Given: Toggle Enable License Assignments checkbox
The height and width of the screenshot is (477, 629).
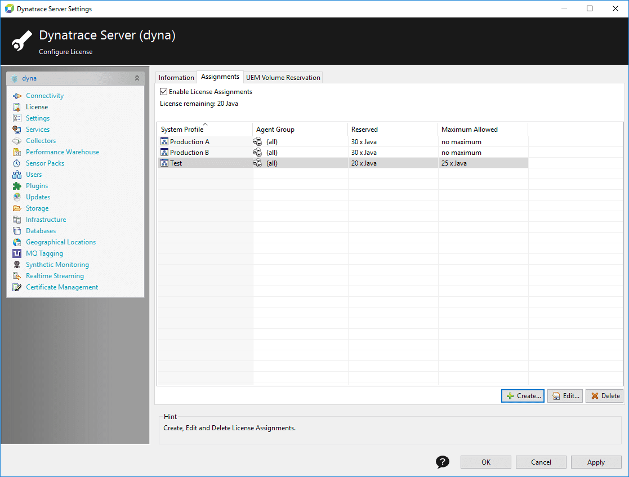Looking at the screenshot, I should click(164, 92).
